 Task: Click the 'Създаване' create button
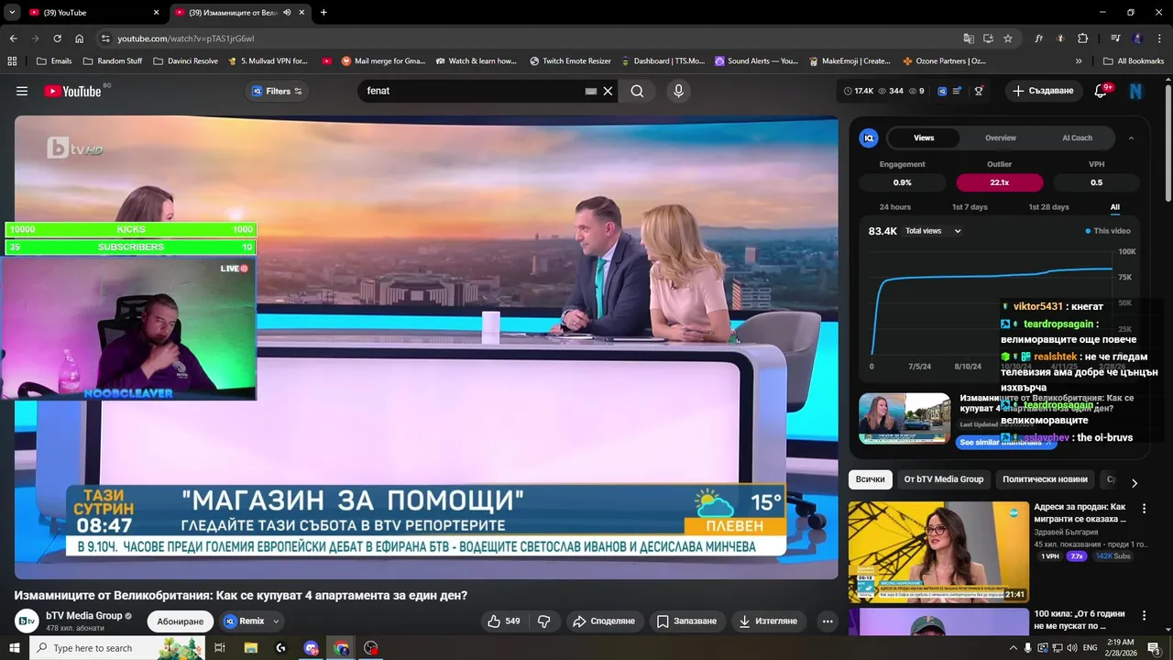pos(1043,91)
